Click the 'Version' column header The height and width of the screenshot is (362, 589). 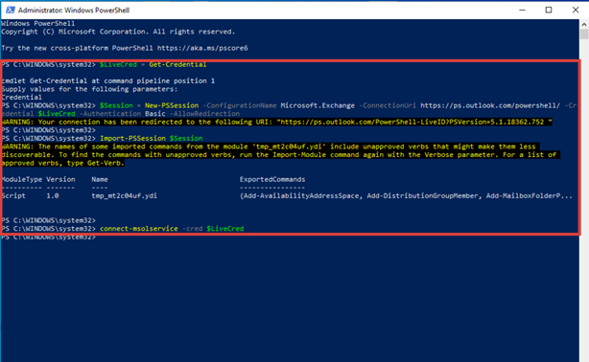click(x=60, y=179)
